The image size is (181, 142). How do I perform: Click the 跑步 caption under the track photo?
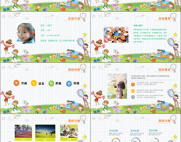click(x=23, y=139)
